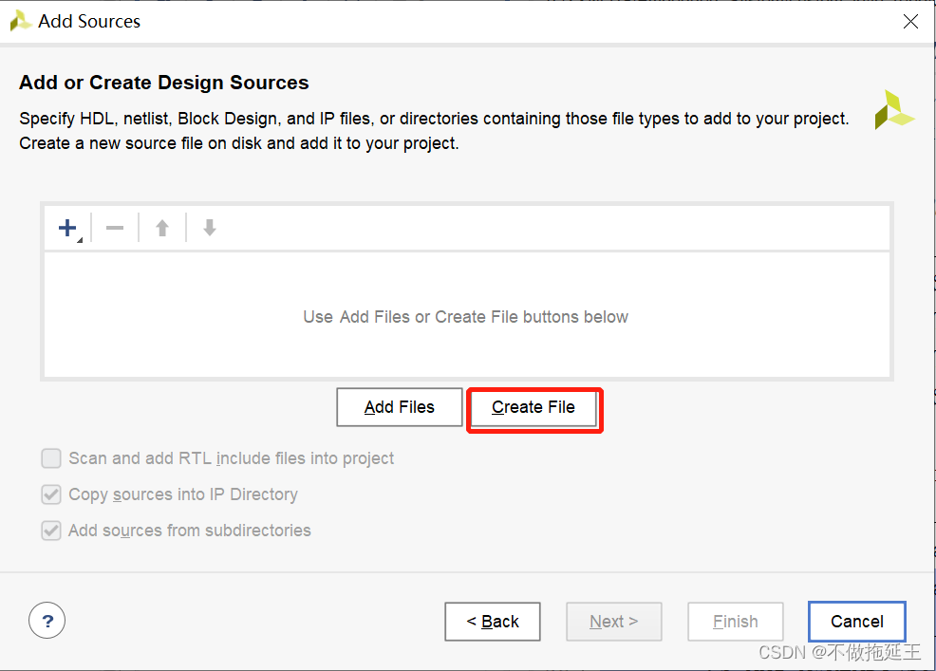Viewport: 936px width, 671px height.
Task: Click the Vivado logo in title bar
Action: tap(20, 21)
